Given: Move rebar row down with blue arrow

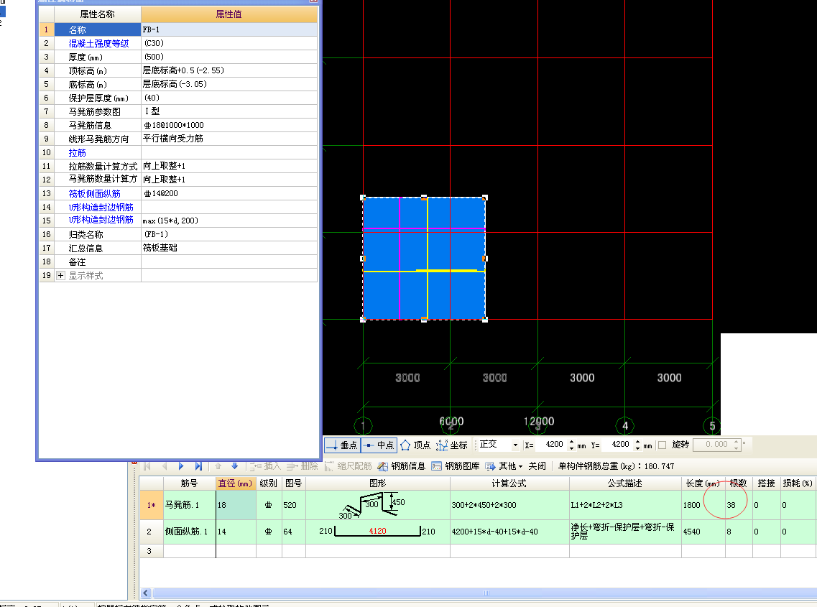Looking at the screenshot, I should click(x=234, y=465).
